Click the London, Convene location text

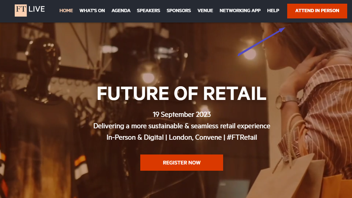coord(195,137)
